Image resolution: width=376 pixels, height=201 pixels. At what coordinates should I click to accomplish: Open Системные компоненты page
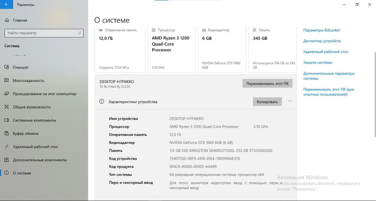[x=34, y=120]
